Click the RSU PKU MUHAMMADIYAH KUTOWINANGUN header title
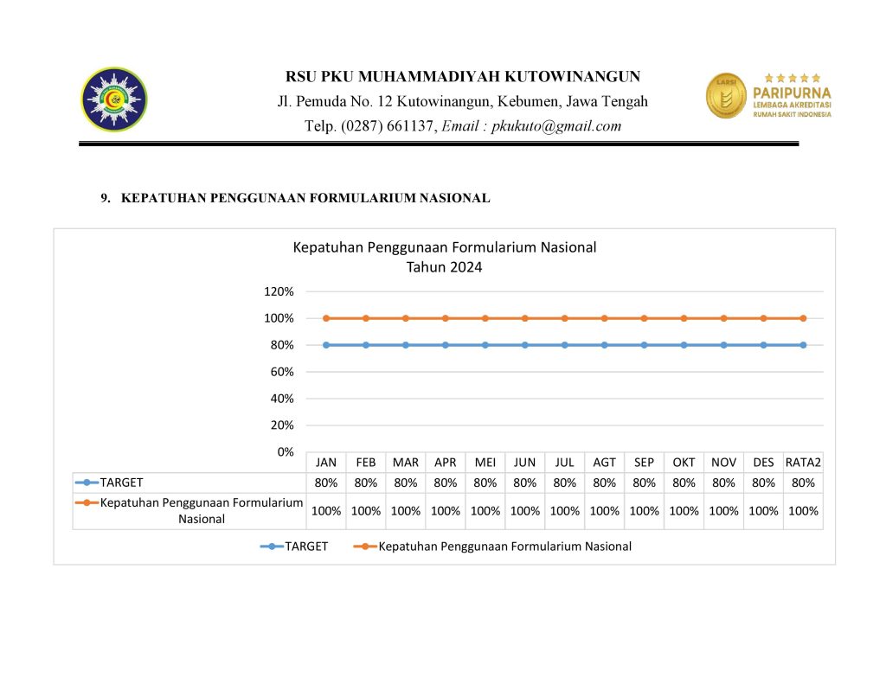This screenshot has width=886, height=684. [463, 76]
